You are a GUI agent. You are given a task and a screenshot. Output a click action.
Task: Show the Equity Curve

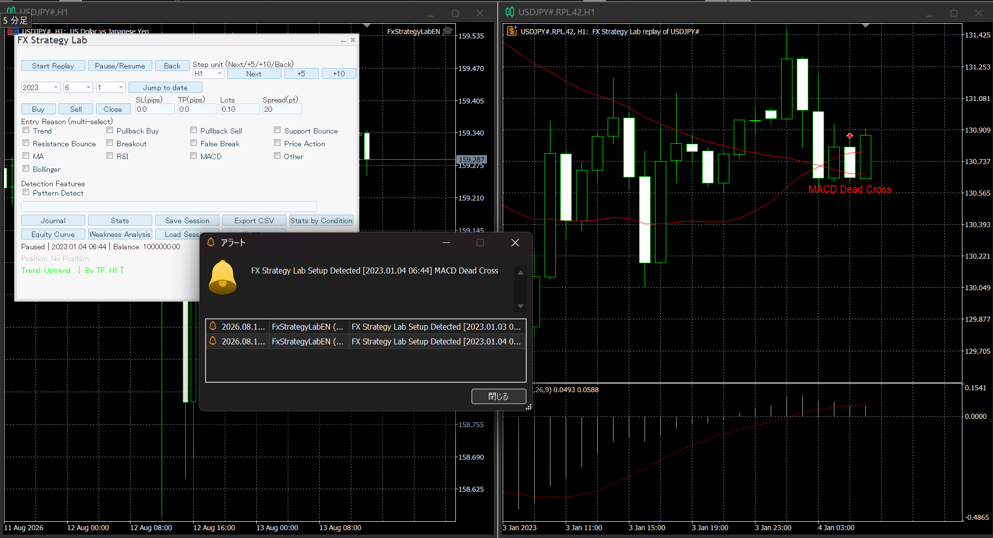(53, 235)
